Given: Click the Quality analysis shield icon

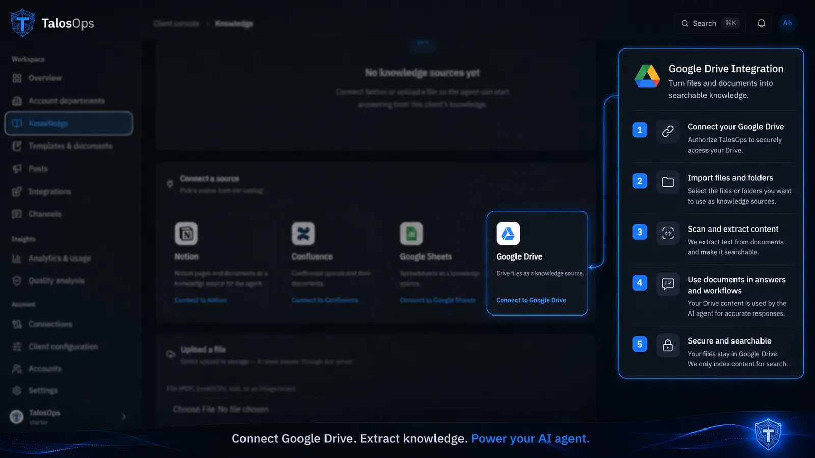Looking at the screenshot, I should [x=17, y=281].
